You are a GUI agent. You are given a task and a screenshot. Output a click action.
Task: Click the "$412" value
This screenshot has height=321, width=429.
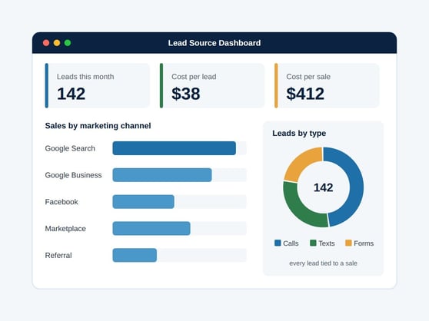[x=305, y=94]
